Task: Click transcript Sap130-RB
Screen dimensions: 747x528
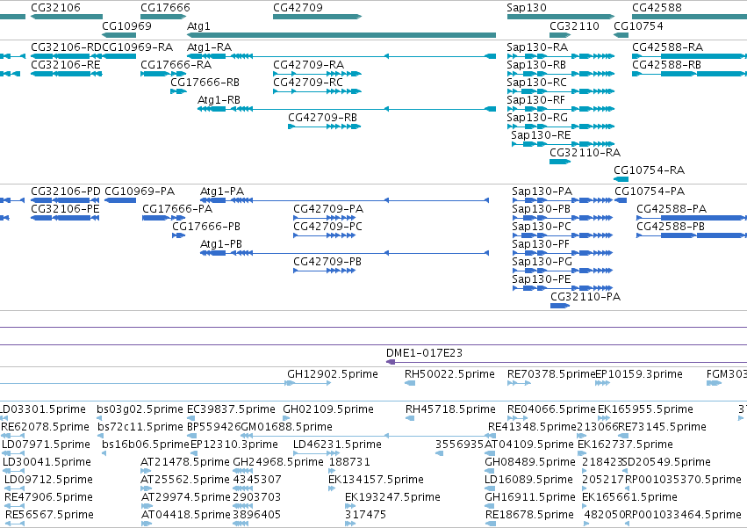Action: pos(561,74)
